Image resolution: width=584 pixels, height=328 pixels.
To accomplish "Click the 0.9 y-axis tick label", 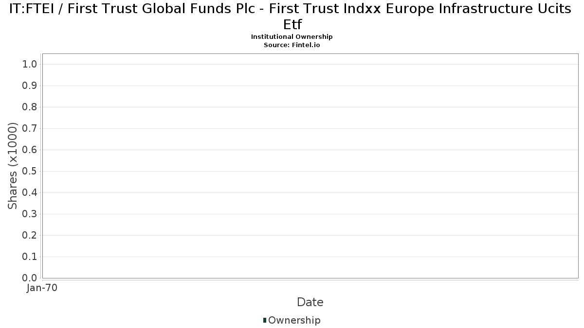I will click(30, 86).
